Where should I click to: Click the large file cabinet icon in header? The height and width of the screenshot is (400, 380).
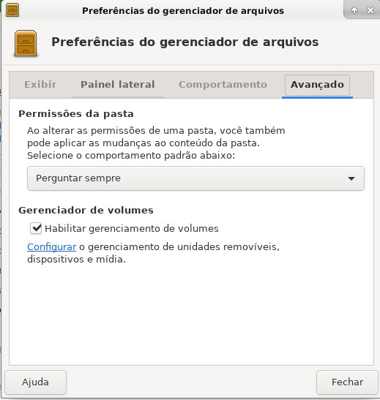(x=26, y=43)
